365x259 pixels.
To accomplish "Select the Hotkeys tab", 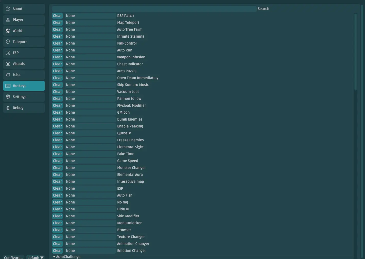I will click(x=24, y=86).
